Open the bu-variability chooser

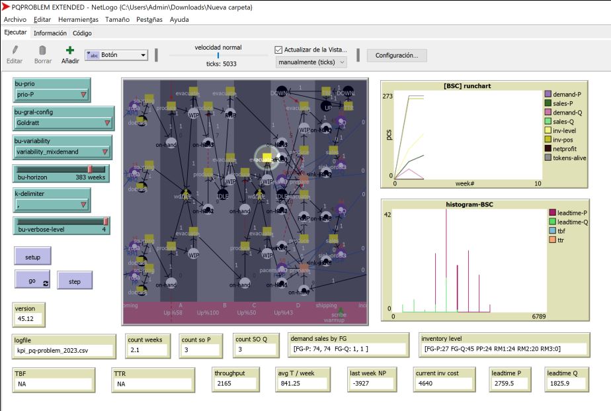pyautogui.click(x=62, y=152)
